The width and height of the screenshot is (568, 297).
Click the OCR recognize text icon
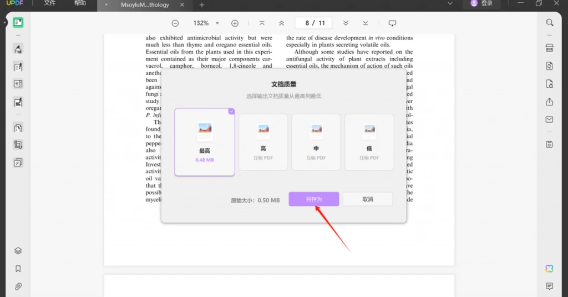tap(550, 48)
